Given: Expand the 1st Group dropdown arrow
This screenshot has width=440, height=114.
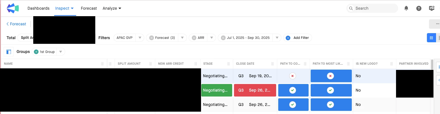Looking at the screenshot, I should 60,52.
